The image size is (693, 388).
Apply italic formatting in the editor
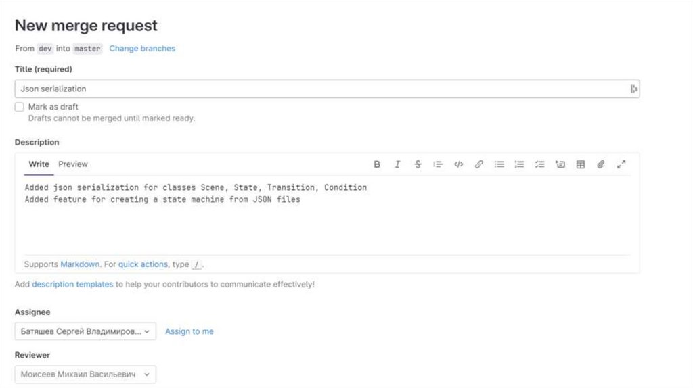[397, 164]
